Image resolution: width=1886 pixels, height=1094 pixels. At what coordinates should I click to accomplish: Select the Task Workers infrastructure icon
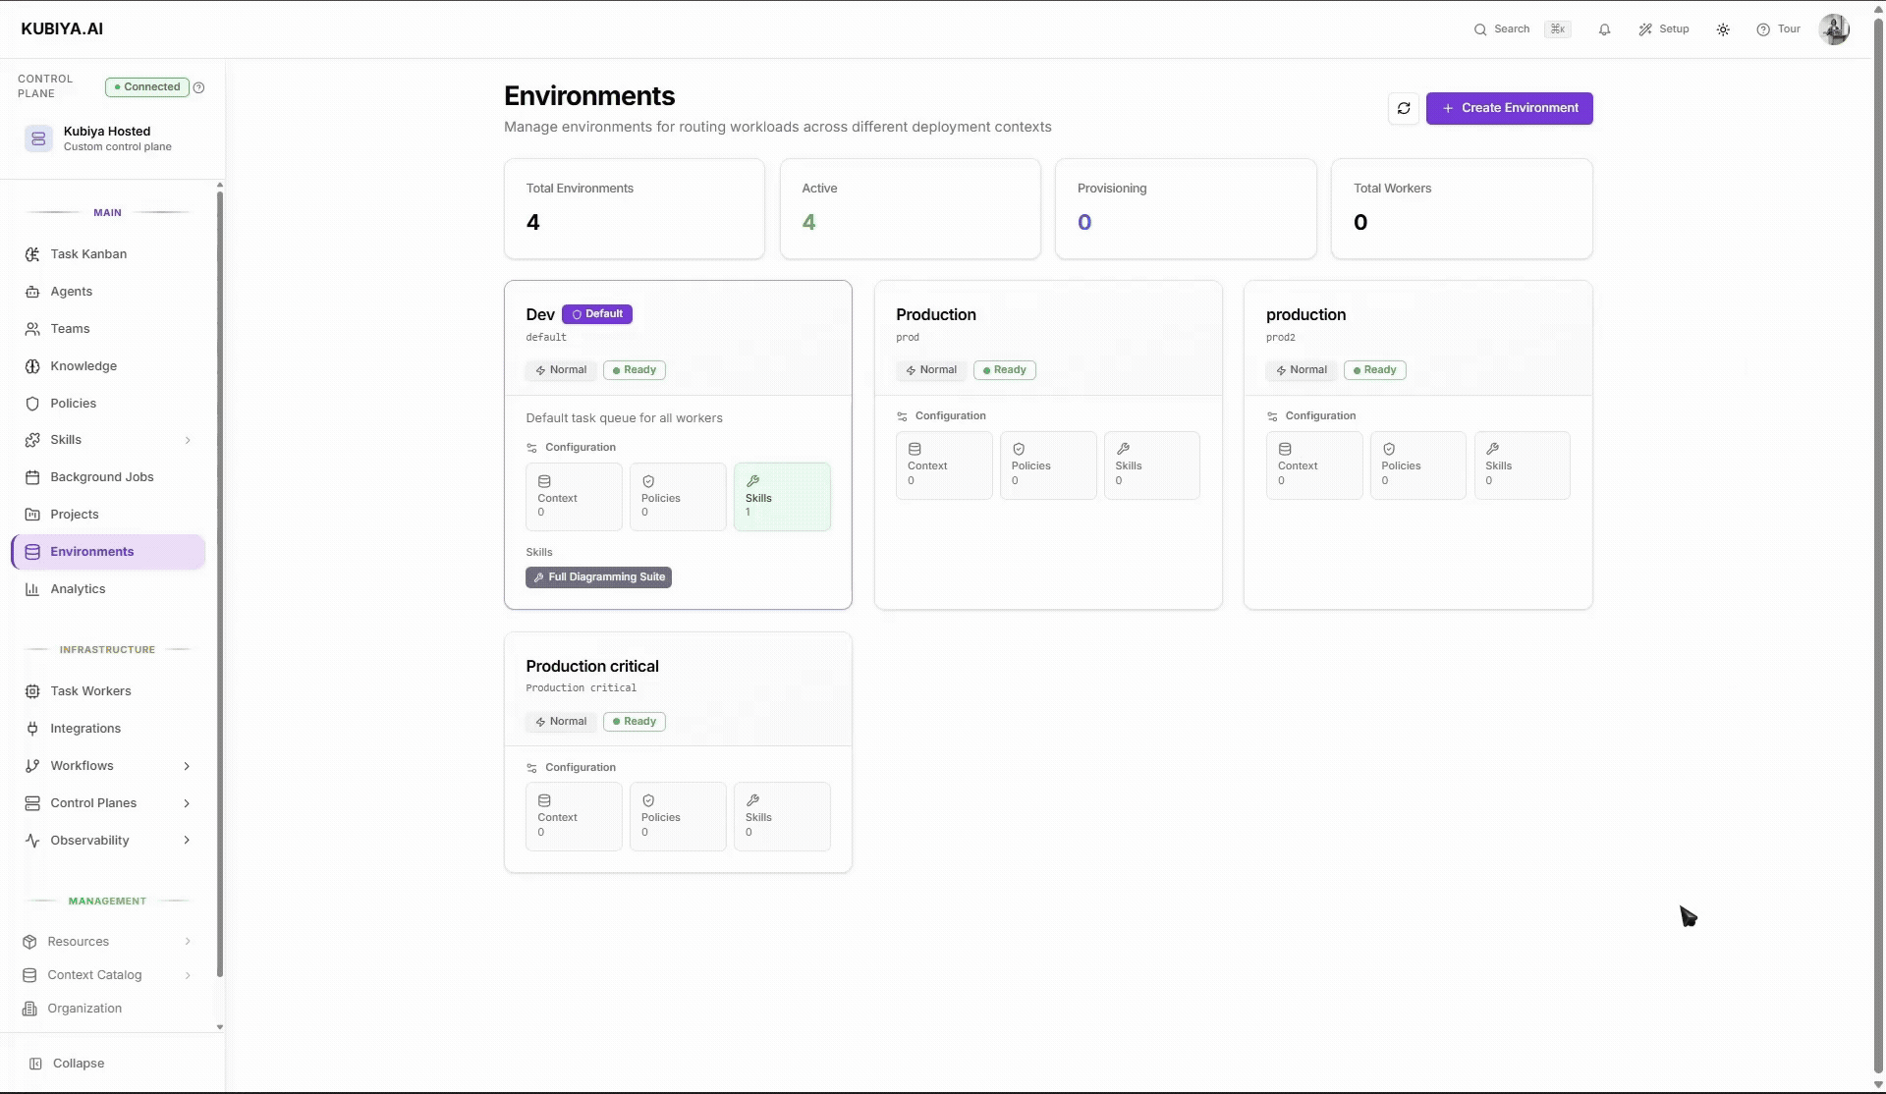pos(32,690)
